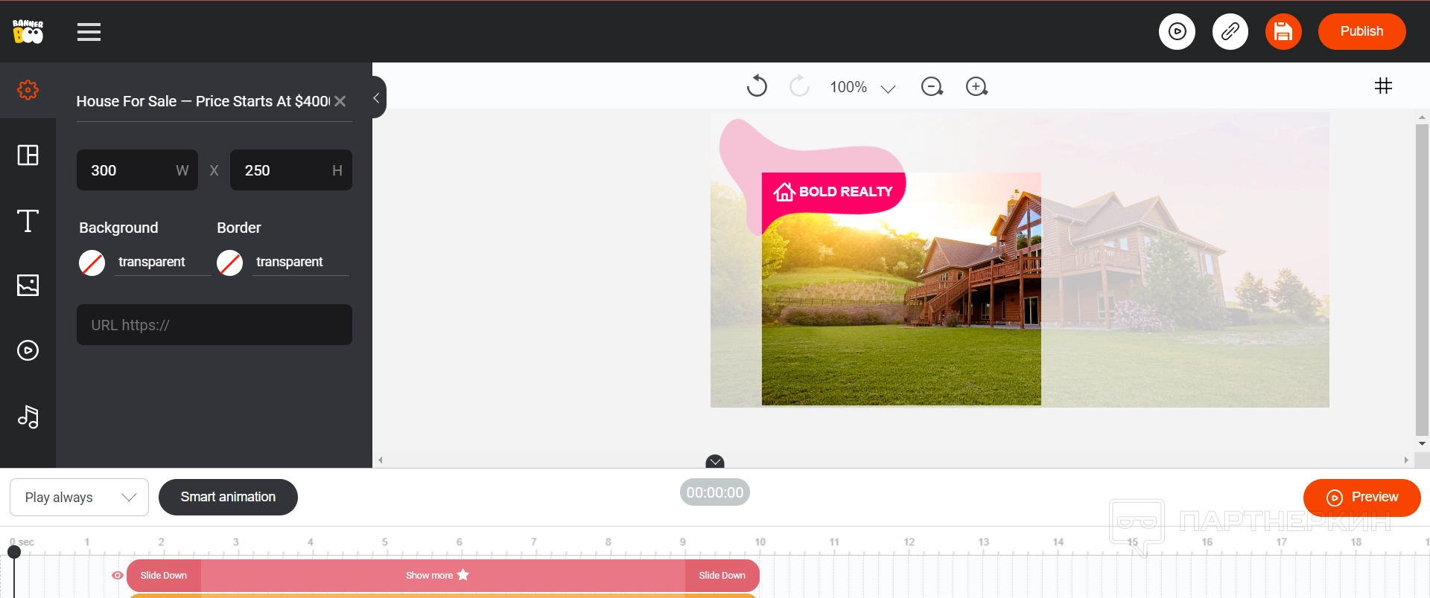The height and width of the screenshot is (598, 1430).
Task: Collapse the left settings panel
Action: (x=377, y=97)
